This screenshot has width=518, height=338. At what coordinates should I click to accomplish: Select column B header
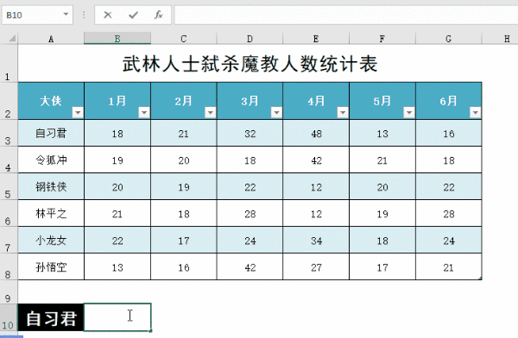point(117,39)
